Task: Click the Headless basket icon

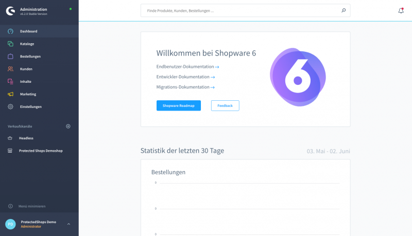Action: (10, 138)
